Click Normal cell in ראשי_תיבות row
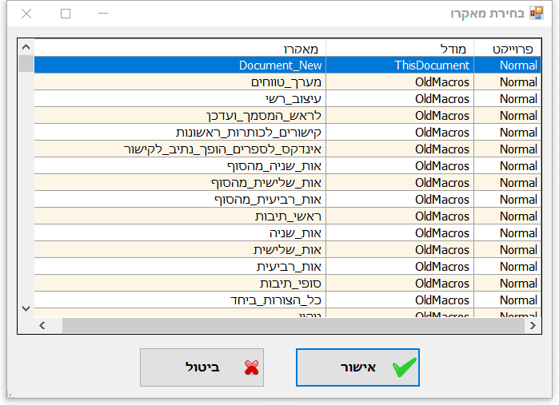 tap(508, 216)
